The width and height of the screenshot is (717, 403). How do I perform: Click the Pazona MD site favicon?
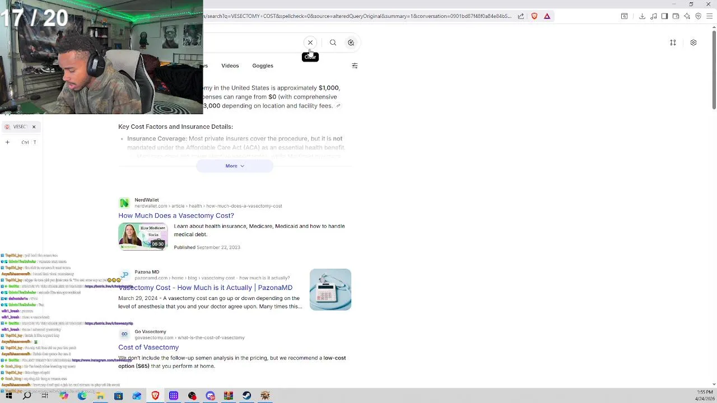pyautogui.click(x=124, y=275)
